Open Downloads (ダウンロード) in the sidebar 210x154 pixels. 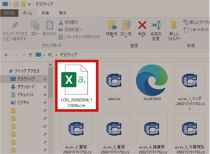[25, 87]
